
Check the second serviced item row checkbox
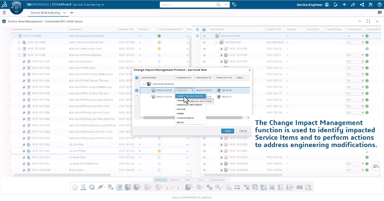(137, 97)
